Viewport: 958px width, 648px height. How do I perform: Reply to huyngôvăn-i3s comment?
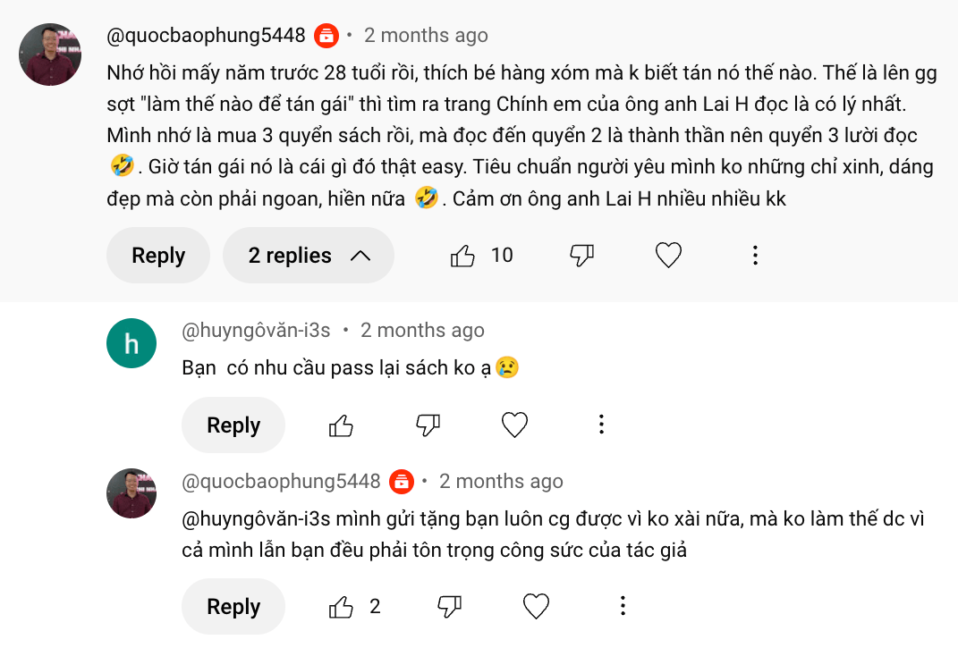233,425
